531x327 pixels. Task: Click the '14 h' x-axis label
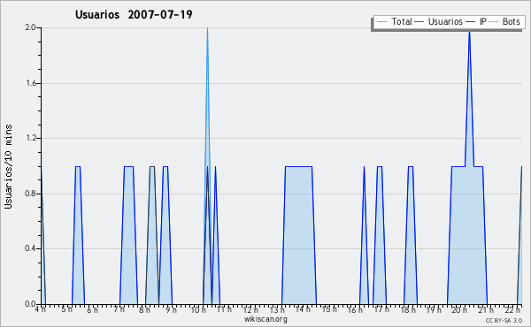coord(303,309)
